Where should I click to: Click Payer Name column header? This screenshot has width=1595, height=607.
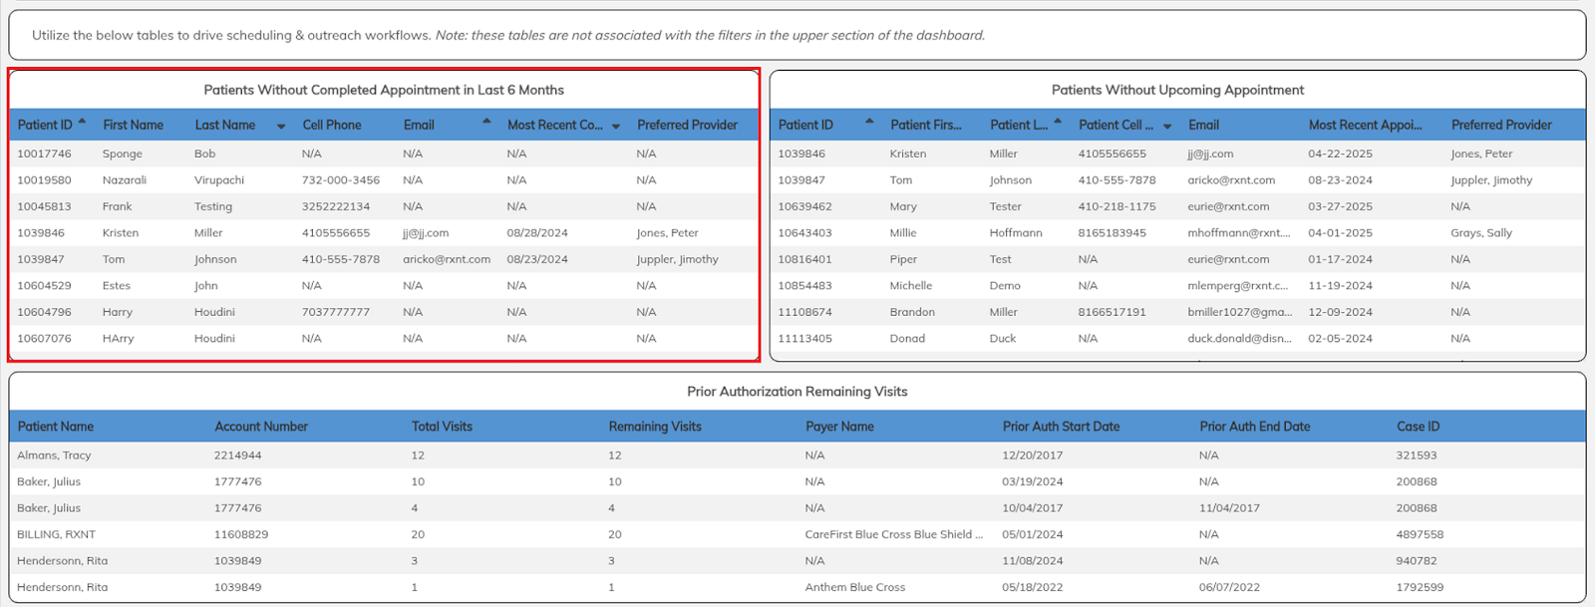tap(839, 426)
